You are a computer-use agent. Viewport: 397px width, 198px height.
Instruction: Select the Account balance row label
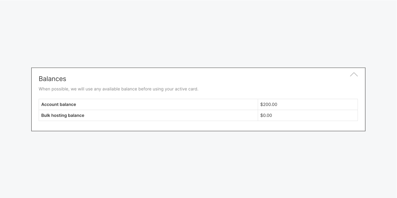pyautogui.click(x=58, y=104)
